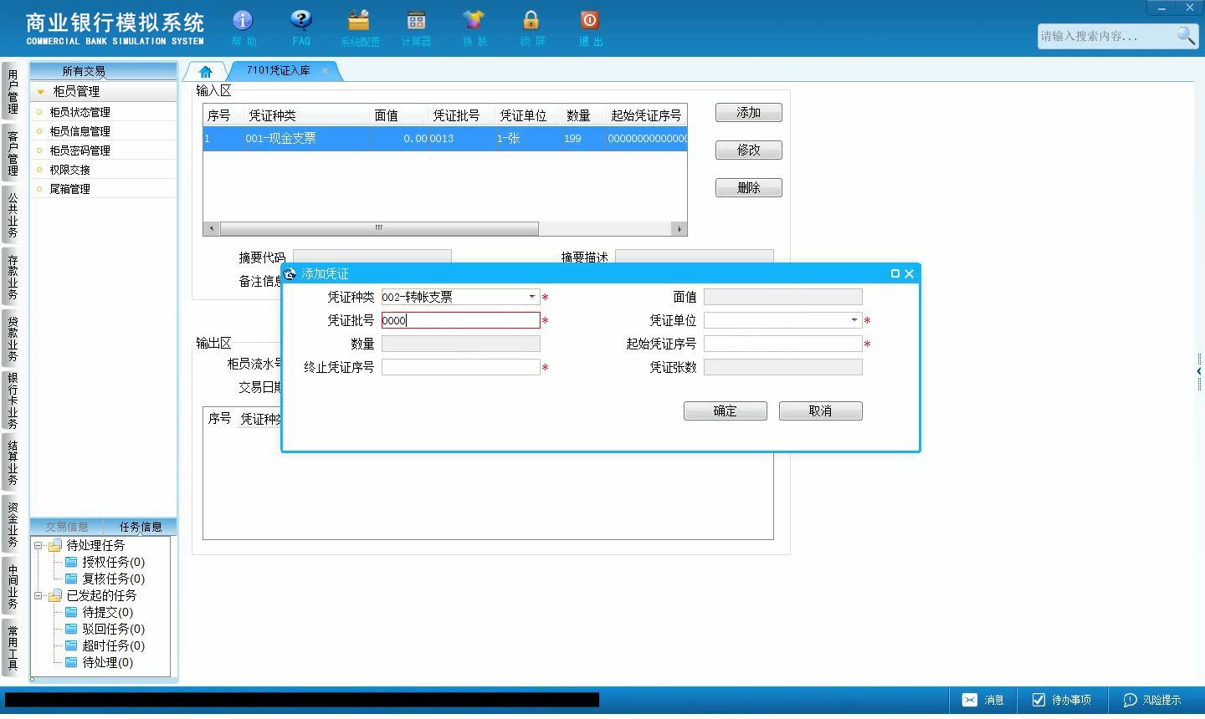Click 取消 button in dialog
This screenshot has height=719, width=1205.
coord(821,411)
